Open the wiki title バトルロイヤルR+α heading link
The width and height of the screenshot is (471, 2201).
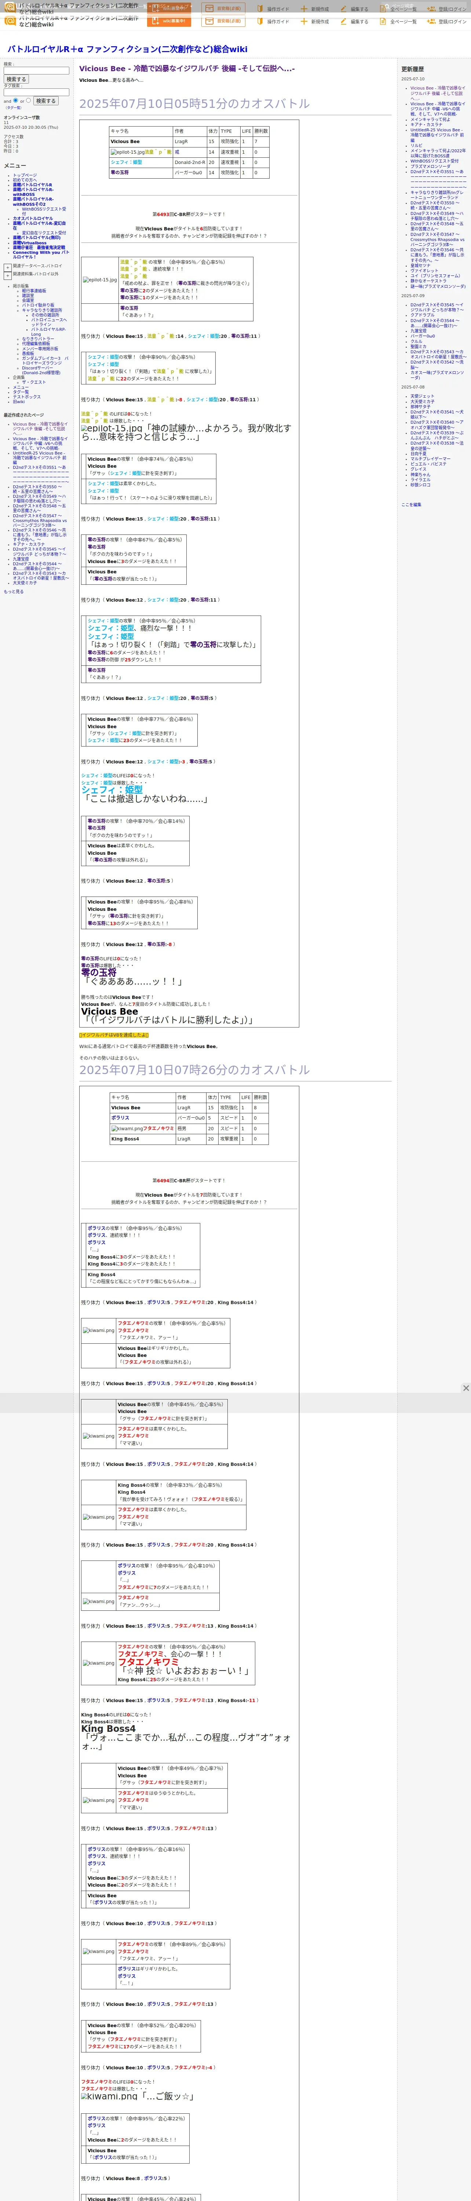coord(127,50)
